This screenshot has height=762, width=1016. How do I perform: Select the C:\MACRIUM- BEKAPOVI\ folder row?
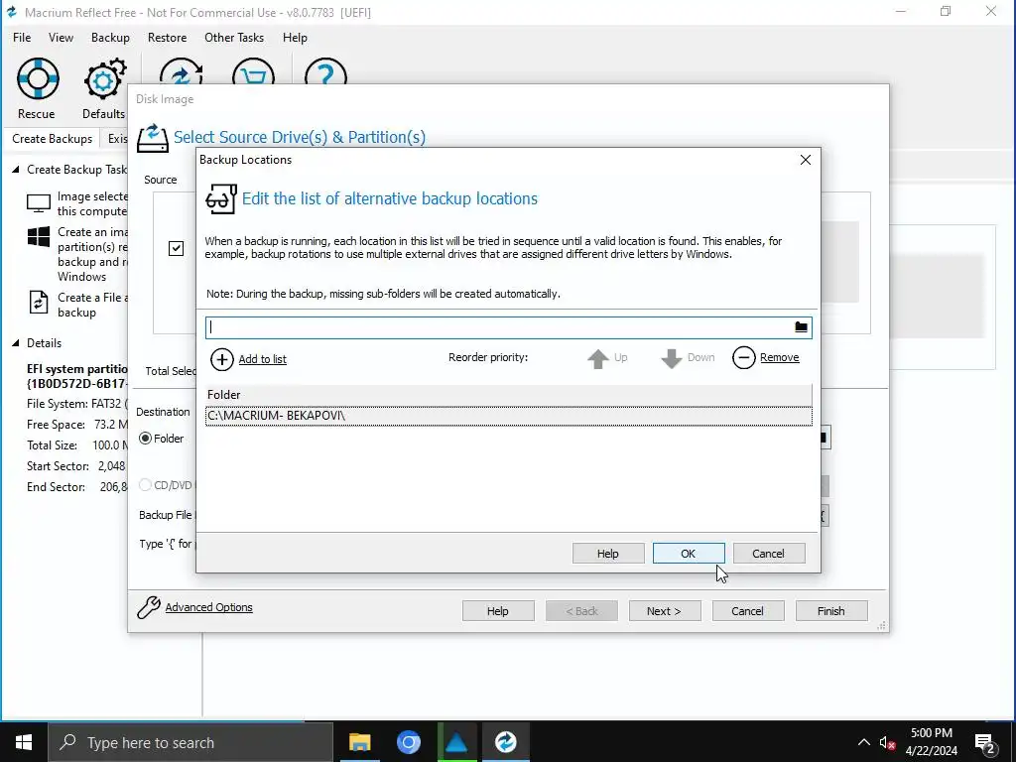coord(509,416)
